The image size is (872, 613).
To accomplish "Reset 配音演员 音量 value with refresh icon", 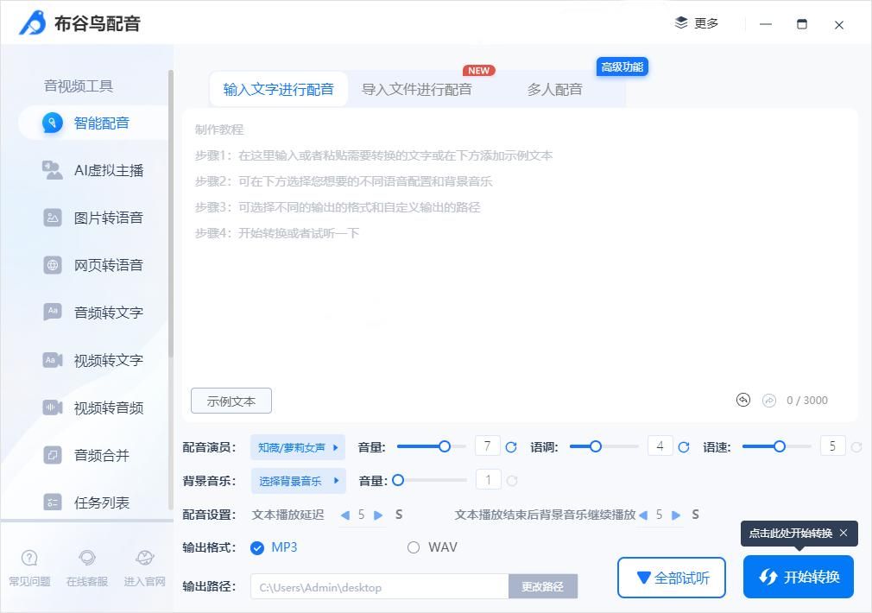I will 511,446.
